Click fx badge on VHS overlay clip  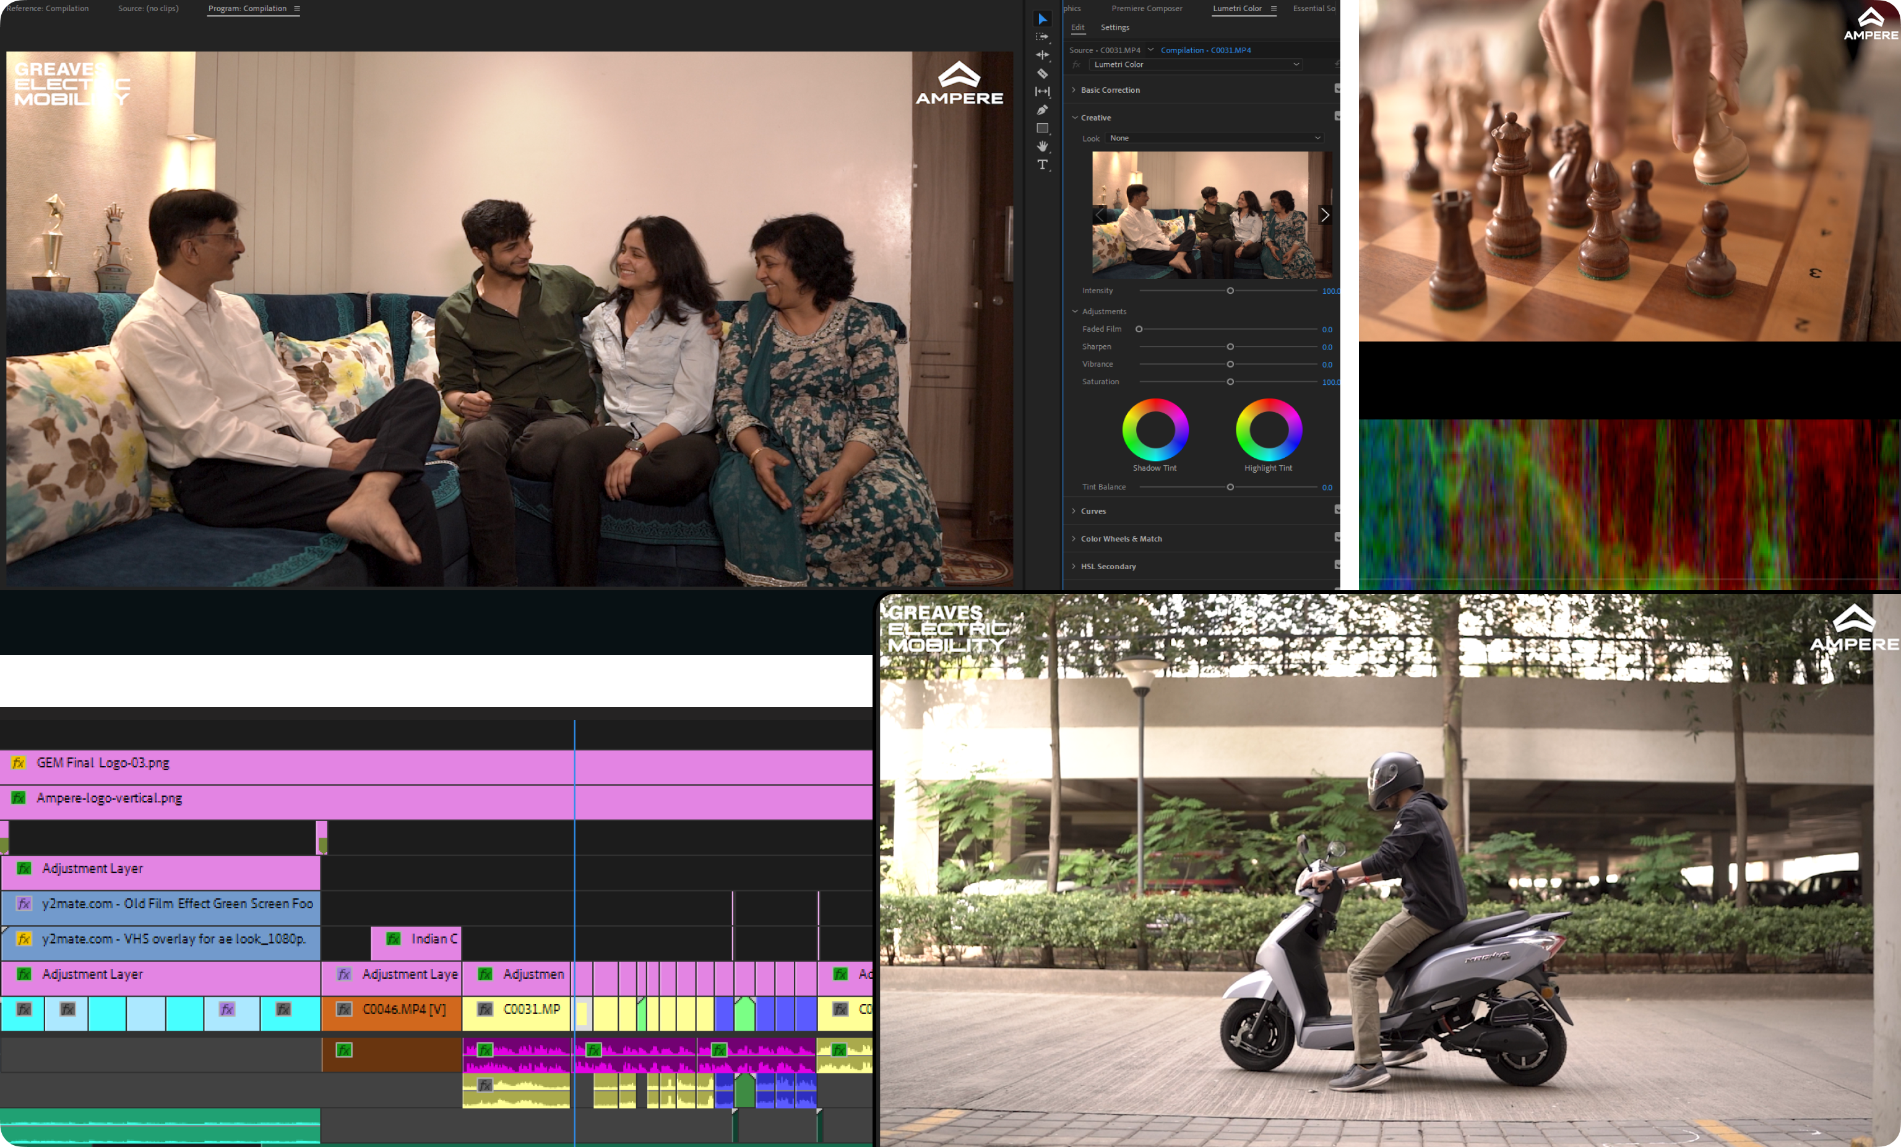pyautogui.click(x=24, y=939)
